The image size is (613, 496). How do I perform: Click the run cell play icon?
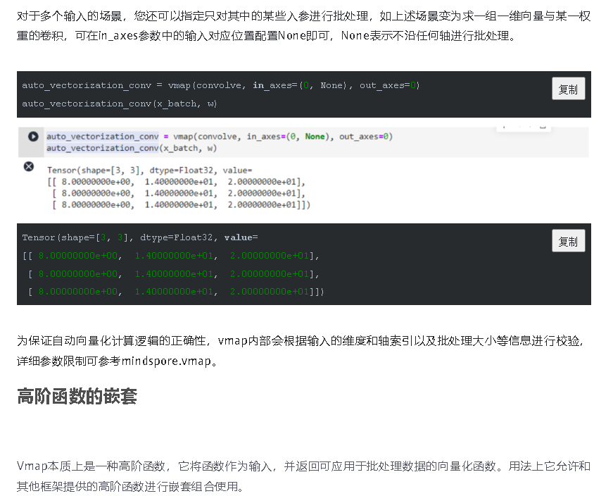click(32, 137)
